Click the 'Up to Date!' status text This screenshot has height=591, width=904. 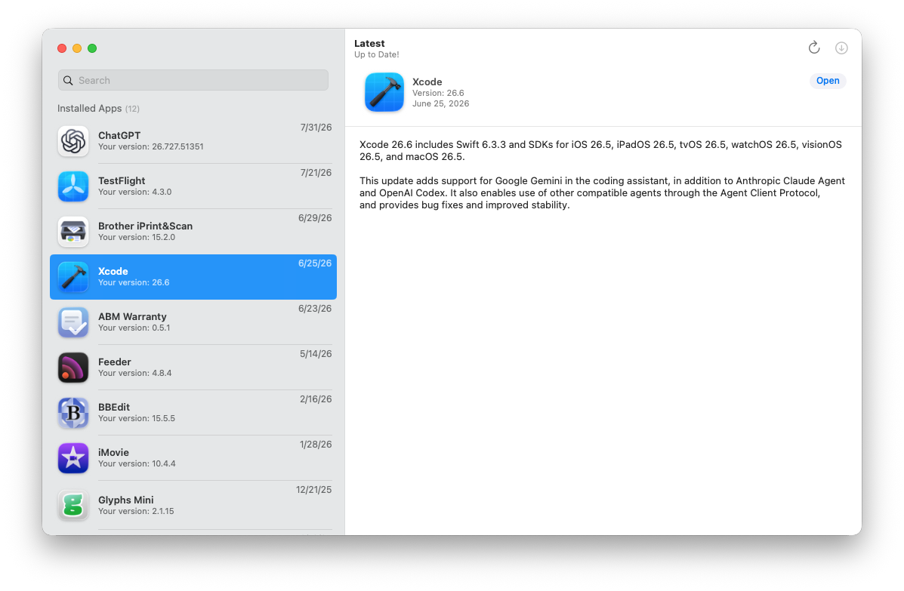pos(376,54)
